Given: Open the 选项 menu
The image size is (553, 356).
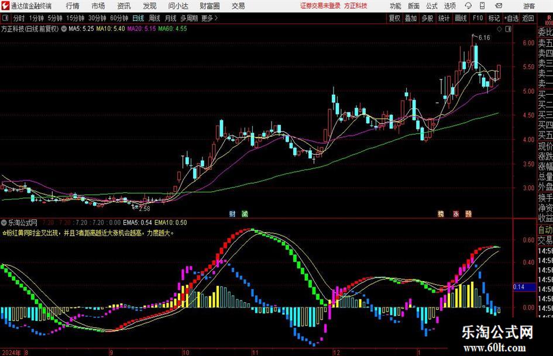Looking at the screenshot, I should coord(449,6).
